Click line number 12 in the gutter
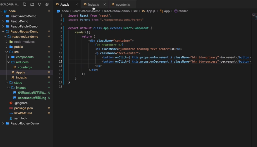This screenshot has width=257, height=147. point(61,62)
